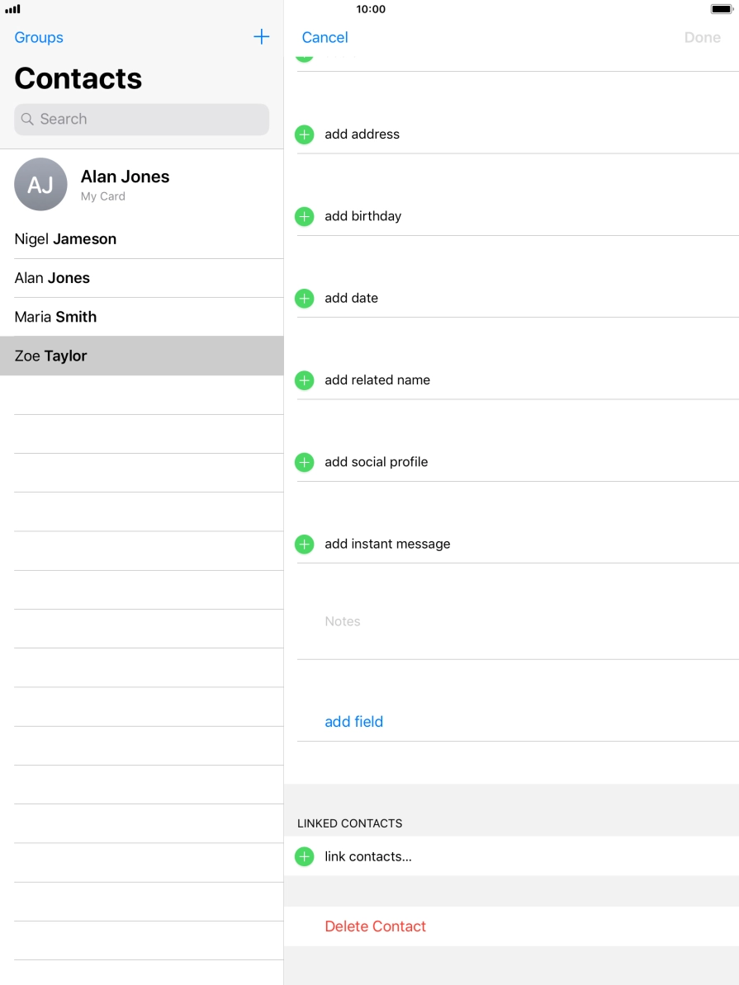739x985 pixels.
Task: Select contact Nigel Jameson
Action: point(65,238)
